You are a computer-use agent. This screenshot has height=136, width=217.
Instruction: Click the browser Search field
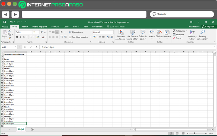(x=182, y=14)
